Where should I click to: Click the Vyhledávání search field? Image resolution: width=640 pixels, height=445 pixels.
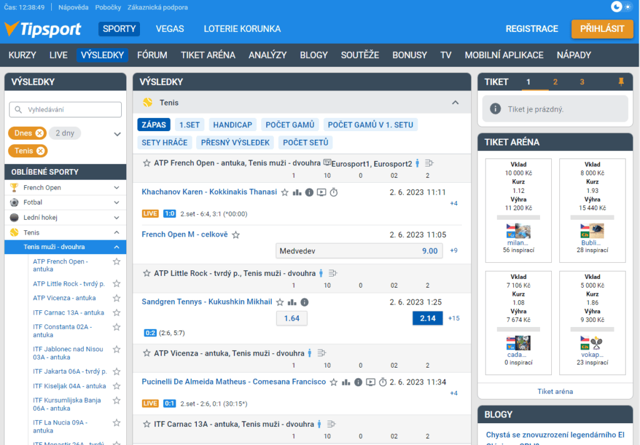click(x=65, y=110)
